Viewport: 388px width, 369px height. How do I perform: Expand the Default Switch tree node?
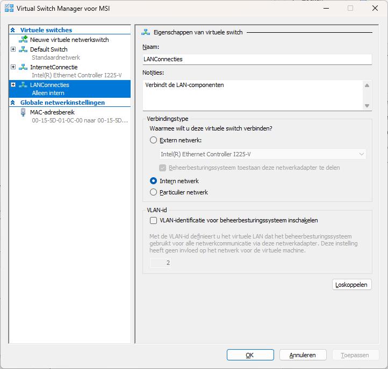tap(13, 49)
